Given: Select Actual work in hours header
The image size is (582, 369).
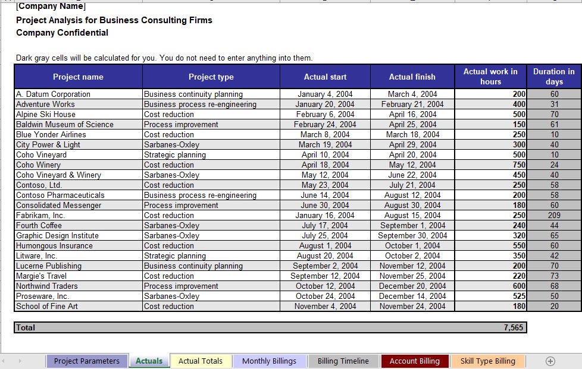Looking at the screenshot, I should (491, 77).
